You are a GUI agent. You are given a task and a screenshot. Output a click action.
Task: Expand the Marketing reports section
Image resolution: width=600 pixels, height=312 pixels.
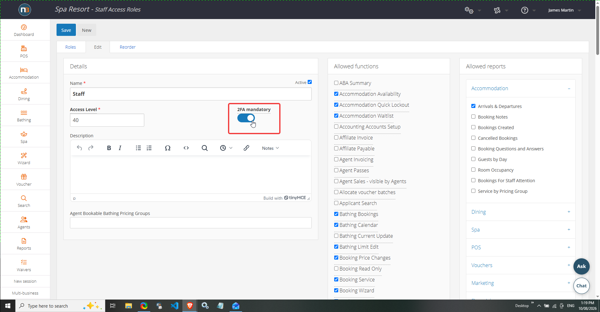[x=521, y=283]
